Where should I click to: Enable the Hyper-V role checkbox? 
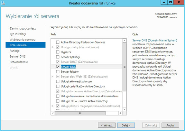coord(58,52)
